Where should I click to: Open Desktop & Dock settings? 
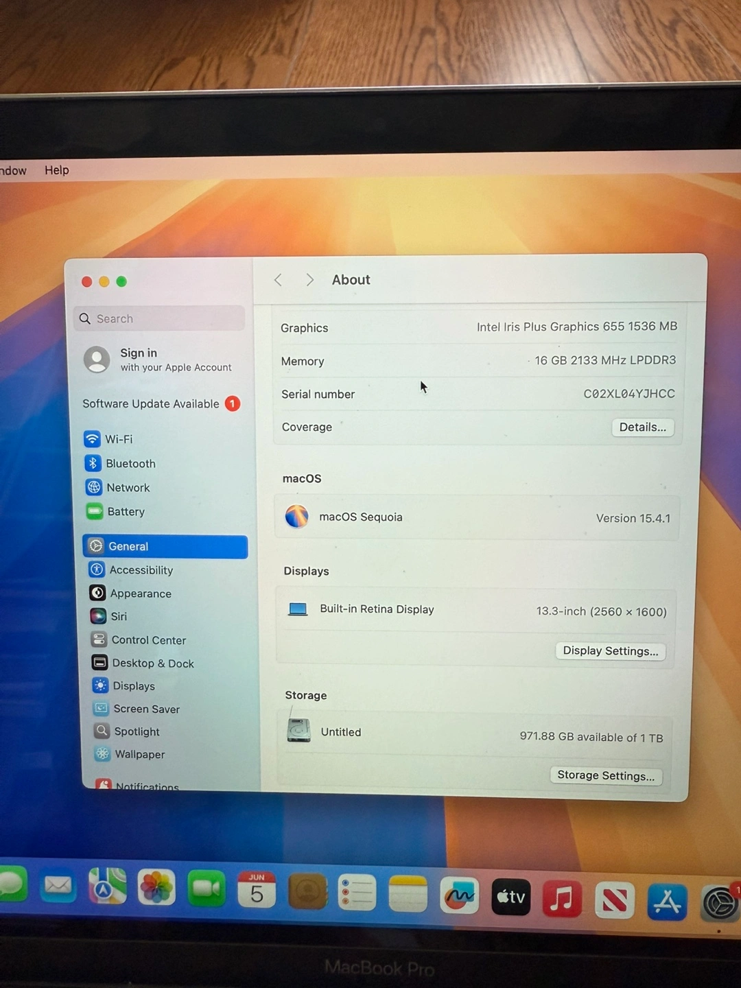(143, 663)
